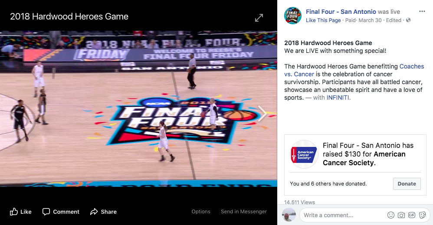Open the video Options menu
Viewport: 433px width, 225px height.
[x=201, y=212]
